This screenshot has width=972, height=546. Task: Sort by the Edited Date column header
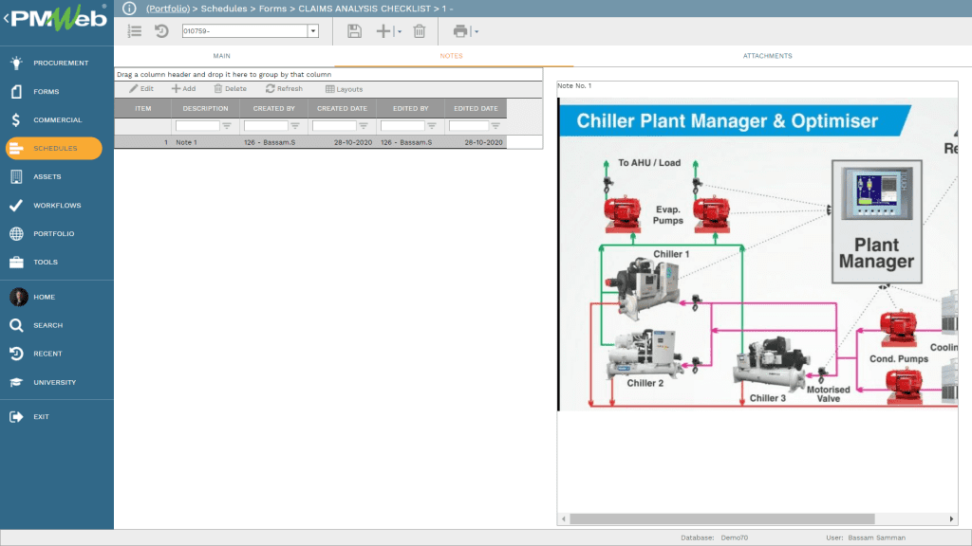476,108
